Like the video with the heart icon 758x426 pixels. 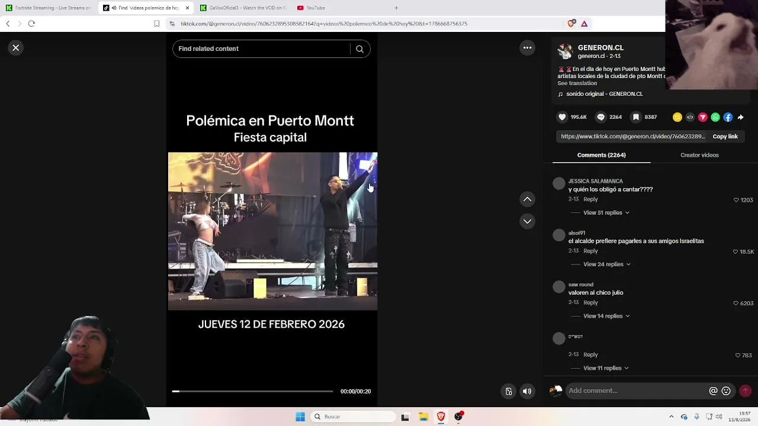coord(563,117)
